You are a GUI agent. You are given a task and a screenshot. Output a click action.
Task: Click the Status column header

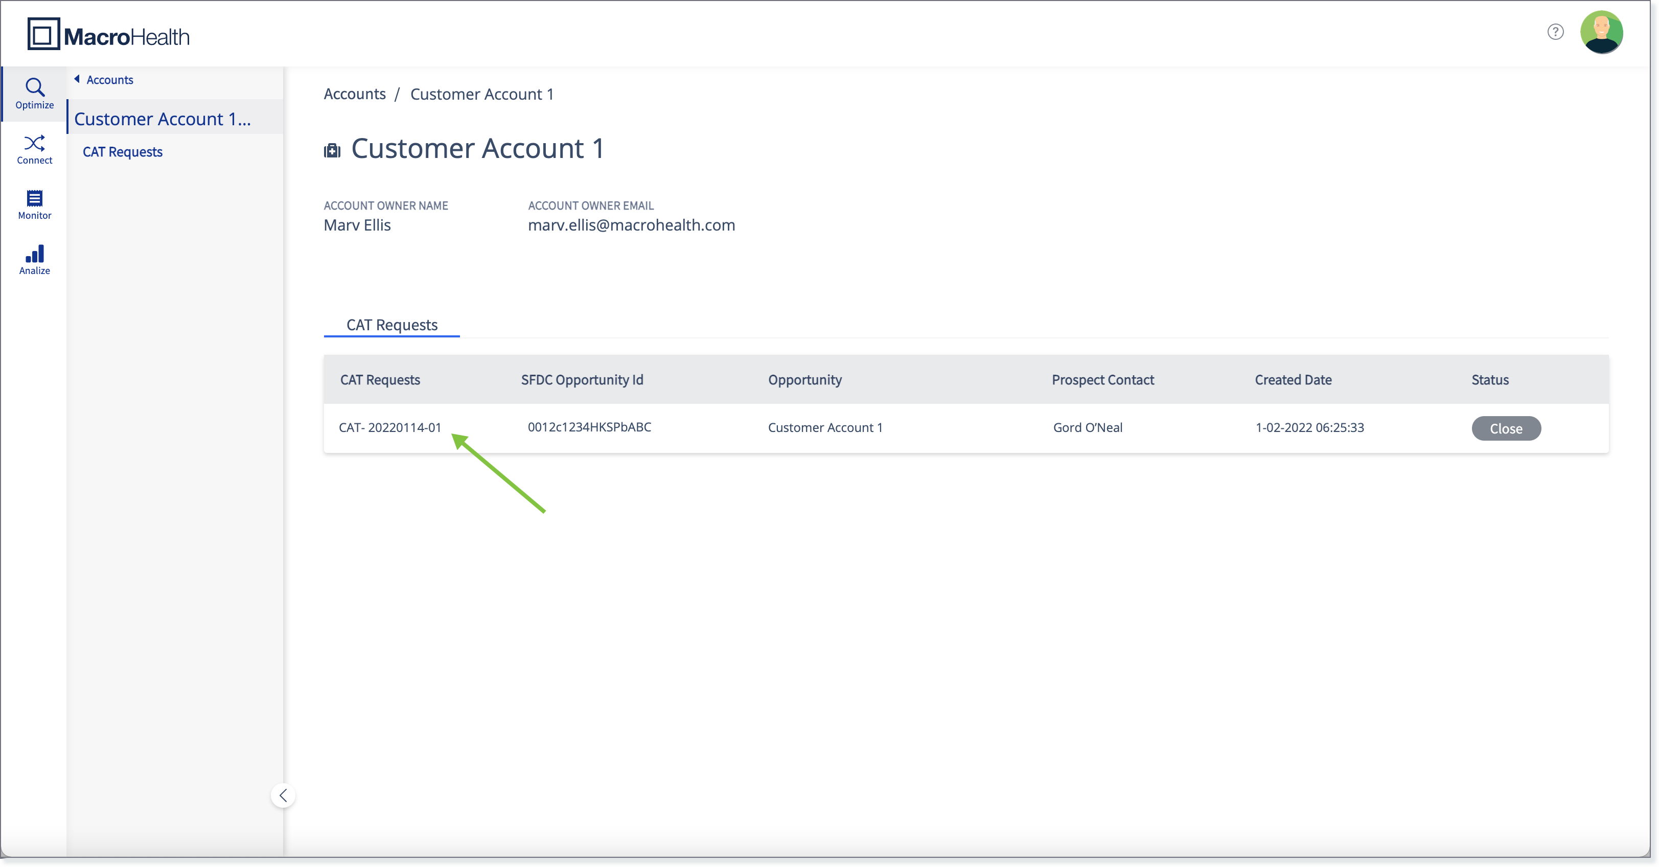(x=1490, y=380)
